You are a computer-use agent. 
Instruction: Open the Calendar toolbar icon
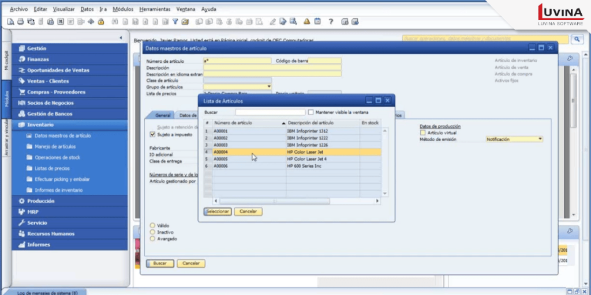[317, 21]
